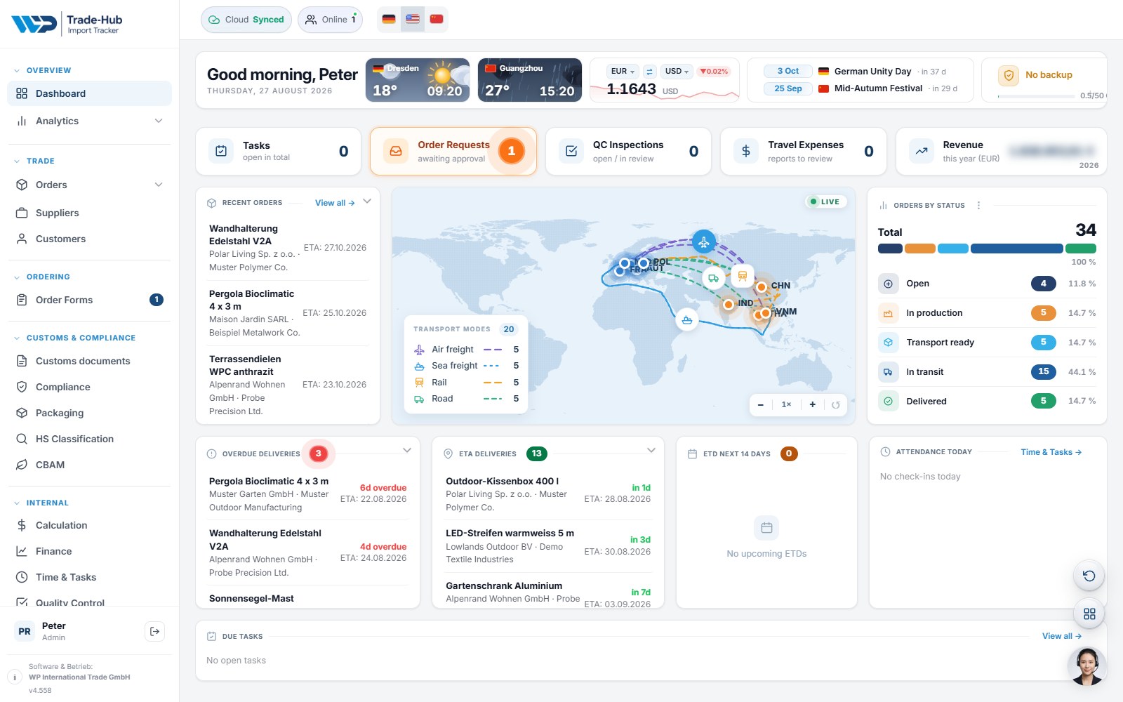Collapse the Overdue Deliveries panel

[407, 450]
